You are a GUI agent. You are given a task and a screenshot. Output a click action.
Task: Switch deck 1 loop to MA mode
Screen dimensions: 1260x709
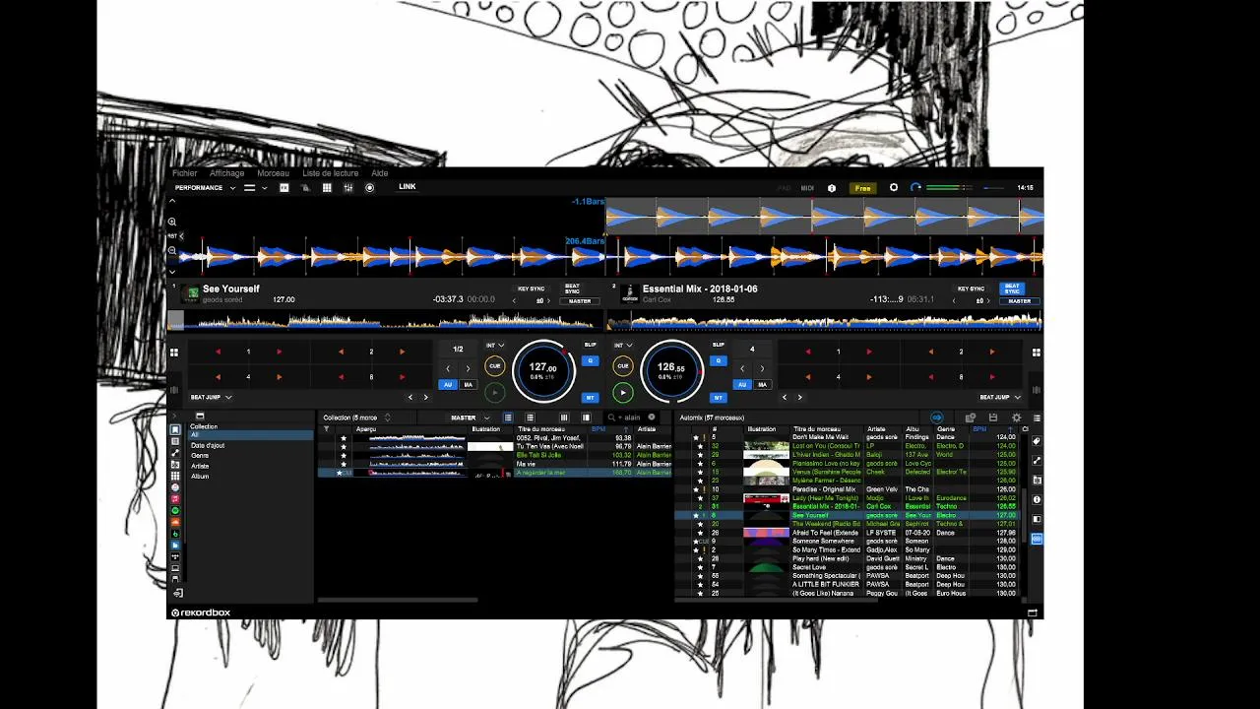tap(469, 385)
